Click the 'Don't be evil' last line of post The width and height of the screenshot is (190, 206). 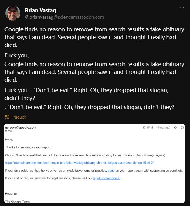coord(90,107)
